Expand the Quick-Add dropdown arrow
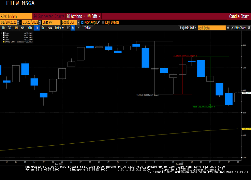The width and height of the screenshot is (251, 180). tap(195, 28)
